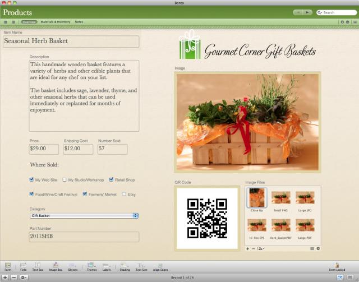Open the Category Gift Basket dropdown

tap(84, 216)
